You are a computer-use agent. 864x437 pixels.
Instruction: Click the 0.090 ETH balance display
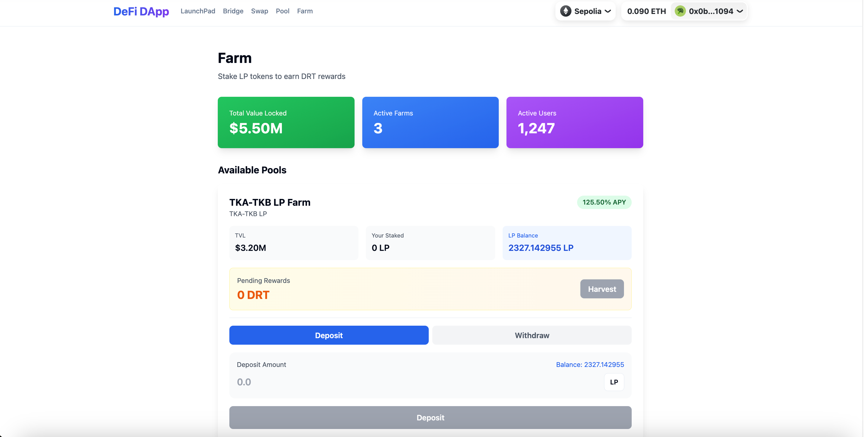pyautogui.click(x=646, y=11)
